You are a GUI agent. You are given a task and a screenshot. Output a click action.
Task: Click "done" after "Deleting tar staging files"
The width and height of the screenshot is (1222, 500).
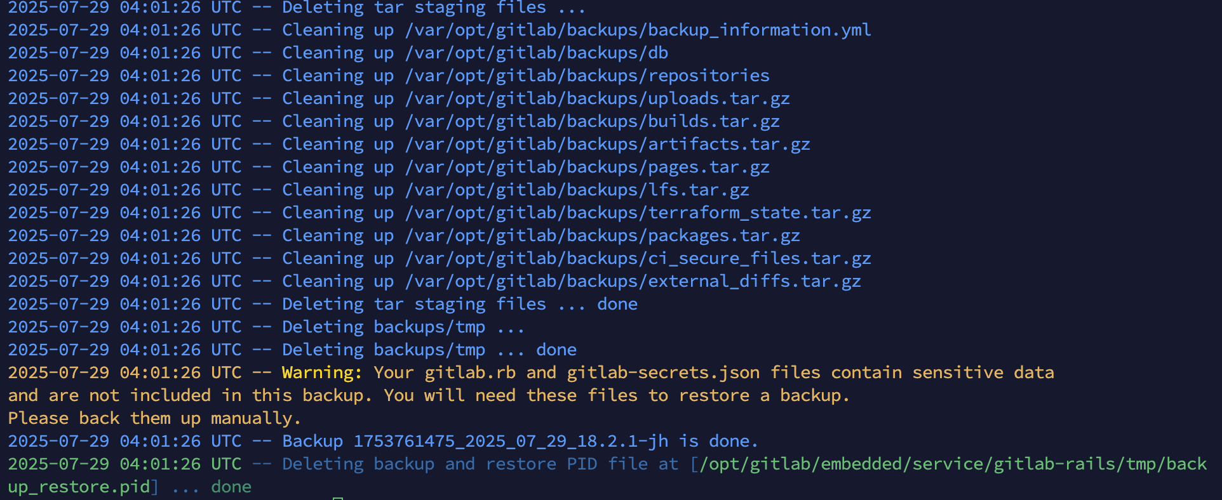pos(617,304)
